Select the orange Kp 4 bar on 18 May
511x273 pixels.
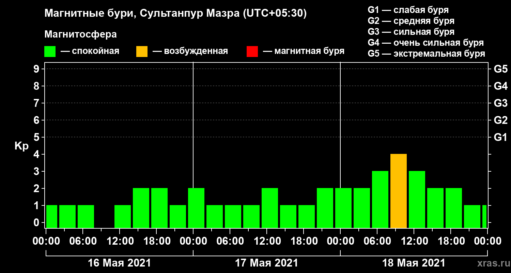[x=399, y=191]
